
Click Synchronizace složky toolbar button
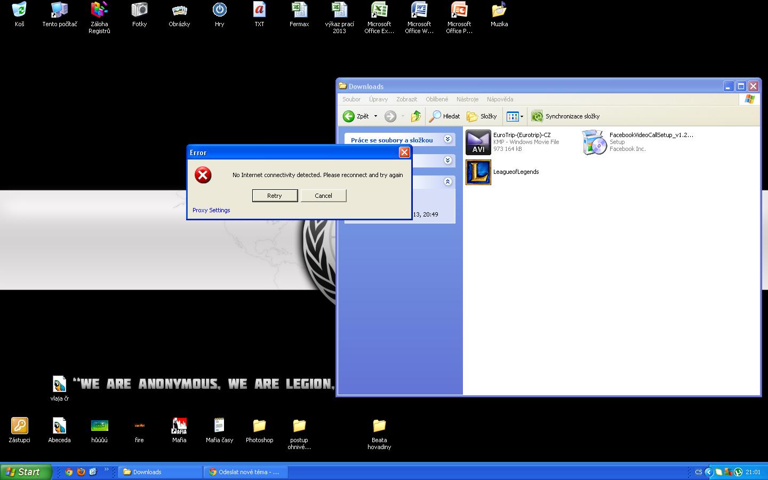click(565, 116)
